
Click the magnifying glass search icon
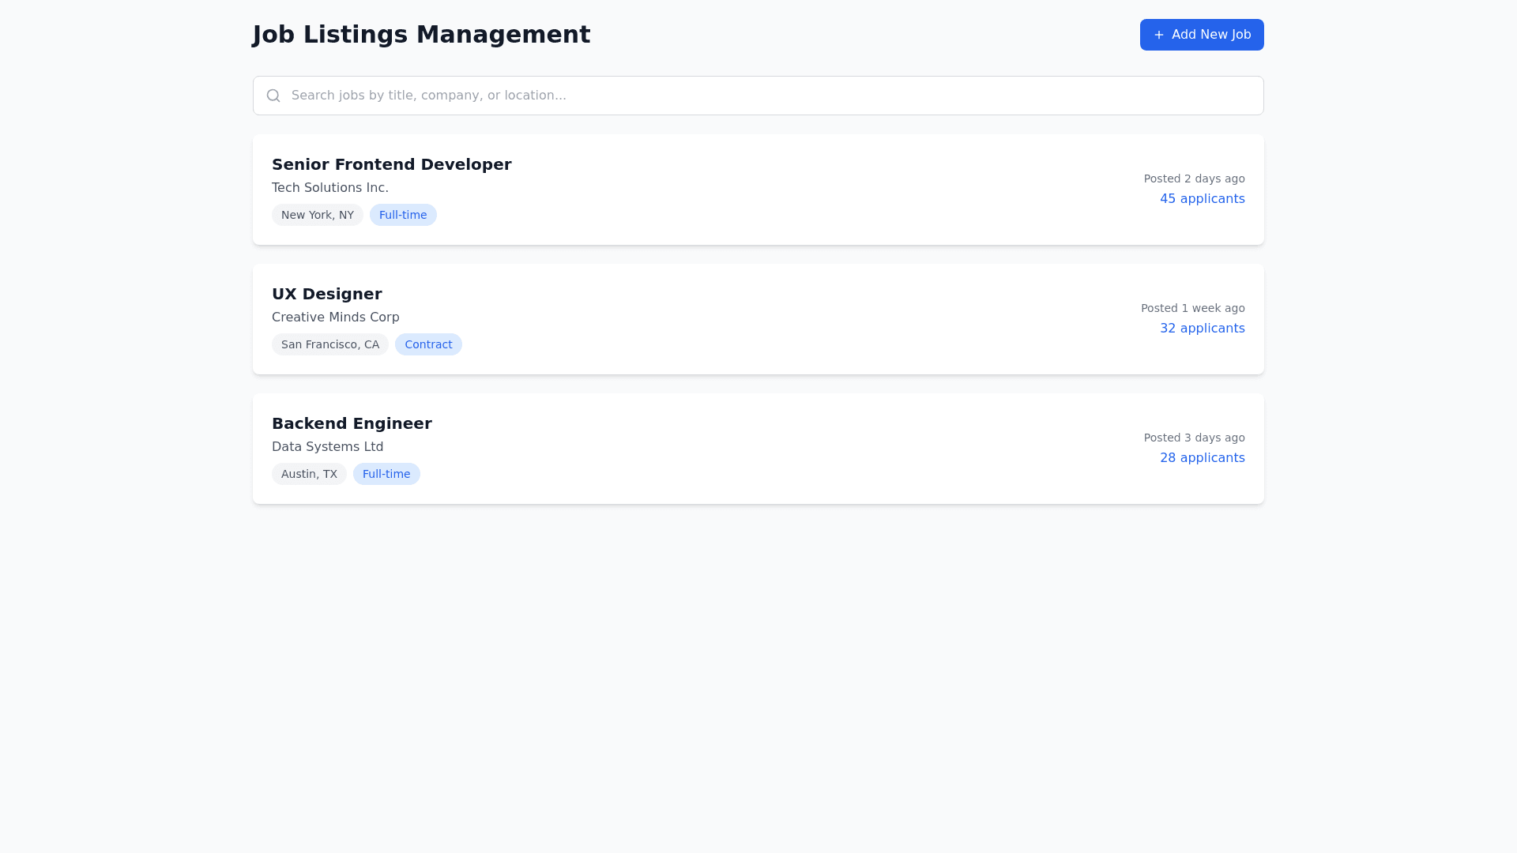pyautogui.click(x=273, y=96)
